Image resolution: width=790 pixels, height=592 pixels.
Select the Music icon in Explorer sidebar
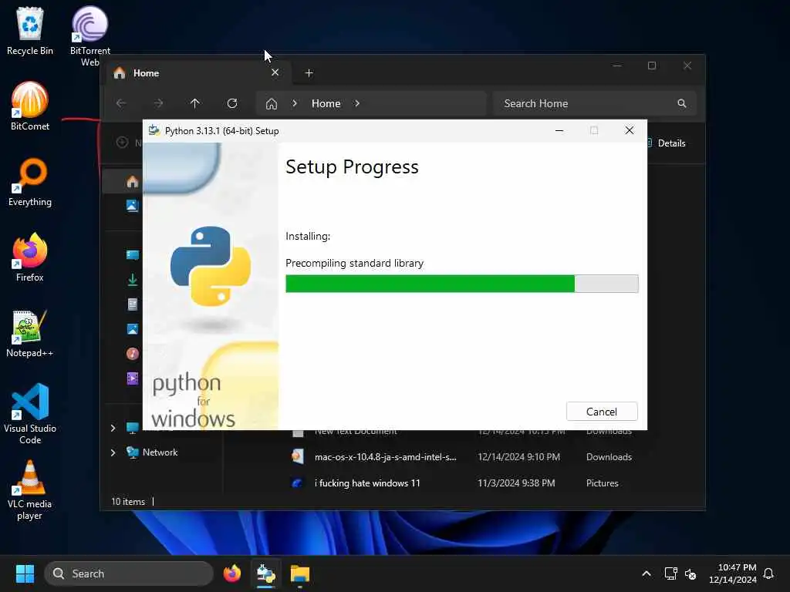[133, 353]
